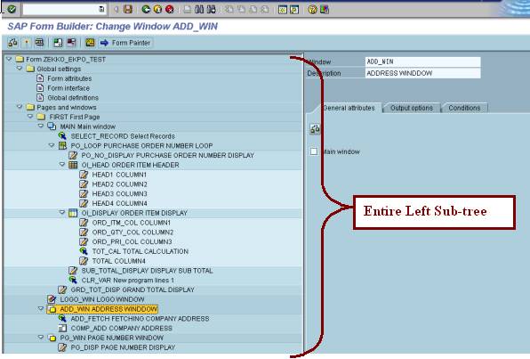Collapse the PO_LOOP node
The image size is (530, 359).
(x=52, y=145)
